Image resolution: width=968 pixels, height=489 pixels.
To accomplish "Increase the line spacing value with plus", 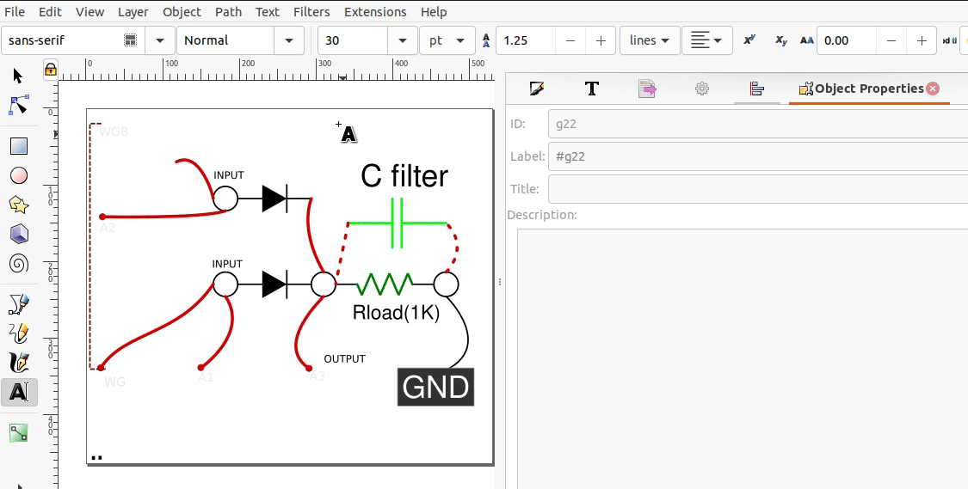I will tap(600, 40).
